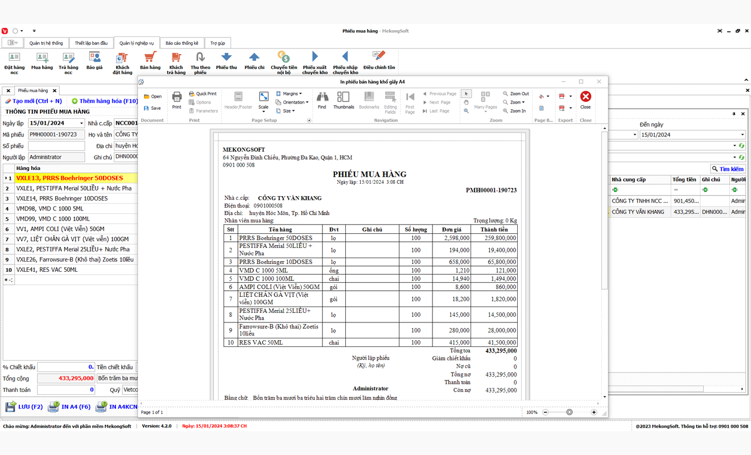Select row VXLE14, PRRS Boehringer 10DOSES

pyautogui.click(x=71, y=198)
